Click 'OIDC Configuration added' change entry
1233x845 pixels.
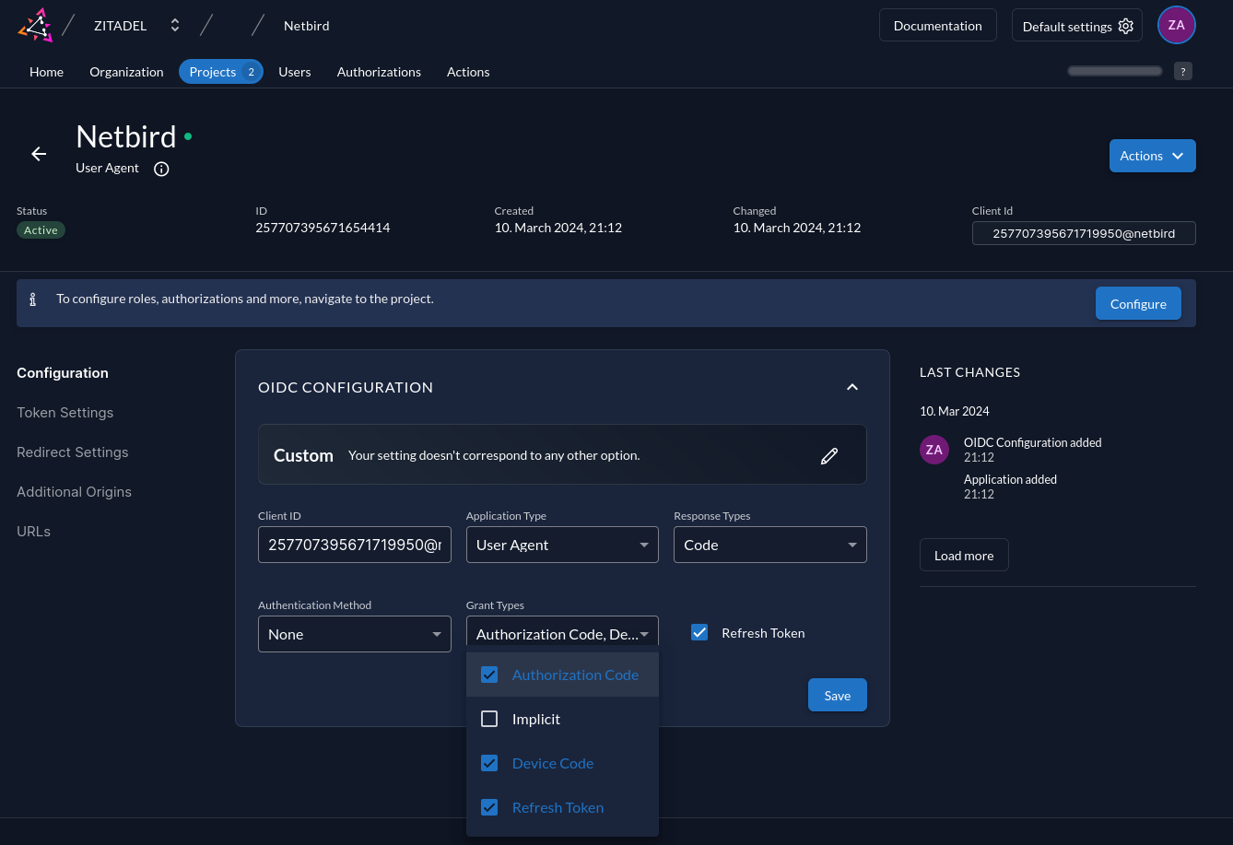tap(1033, 442)
